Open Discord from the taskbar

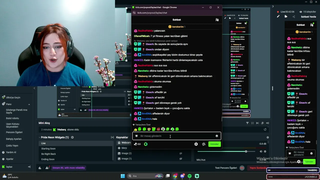tap(182, 176)
